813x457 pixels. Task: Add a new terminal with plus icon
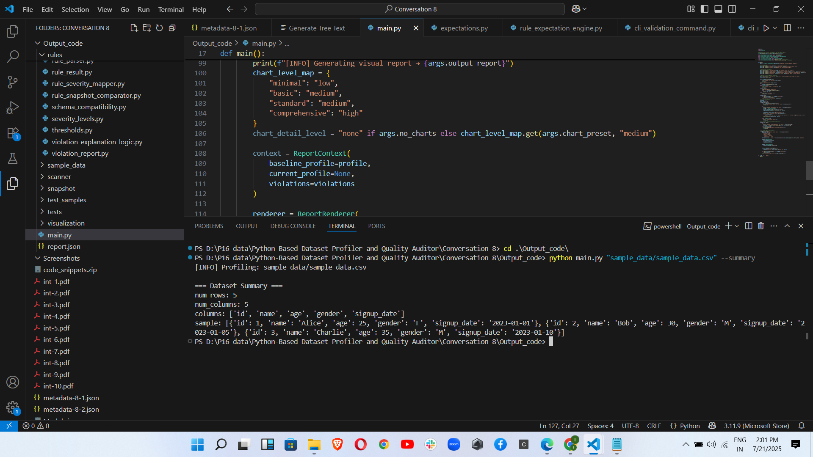[x=728, y=226]
